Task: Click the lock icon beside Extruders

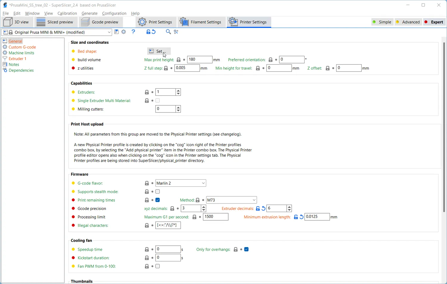Action: pyautogui.click(x=147, y=92)
